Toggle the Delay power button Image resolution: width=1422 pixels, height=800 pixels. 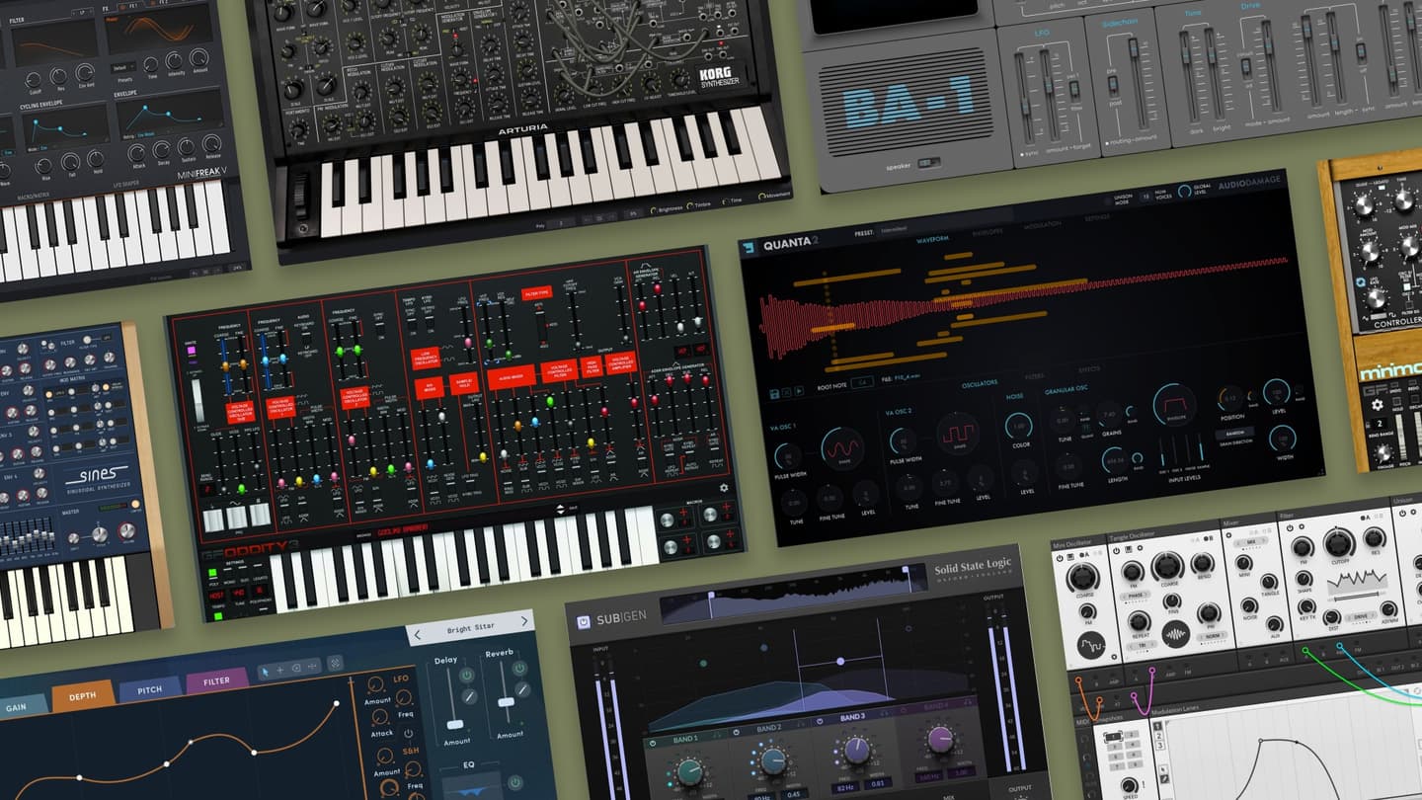click(467, 675)
